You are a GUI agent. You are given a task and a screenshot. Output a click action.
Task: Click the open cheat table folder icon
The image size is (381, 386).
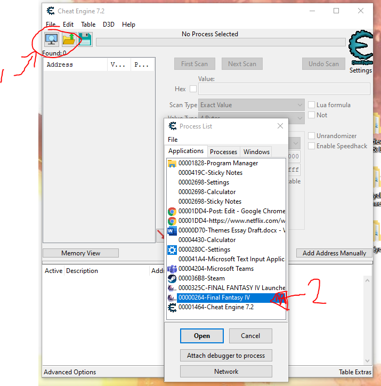(69, 39)
